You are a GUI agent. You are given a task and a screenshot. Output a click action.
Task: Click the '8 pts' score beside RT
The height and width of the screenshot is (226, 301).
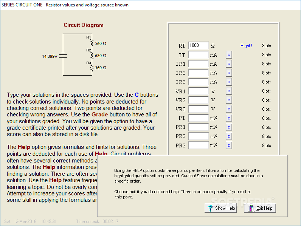pyautogui.click(x=267, y=46)
